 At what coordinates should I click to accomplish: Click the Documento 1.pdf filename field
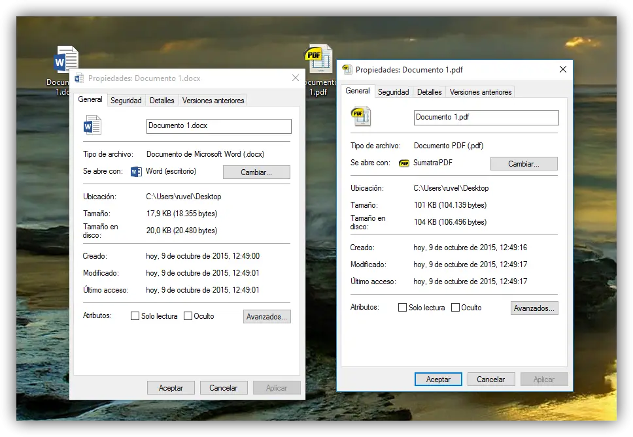(x=486, y=118)
